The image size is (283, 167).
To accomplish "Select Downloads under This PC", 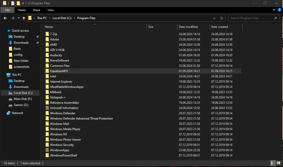I will 21,87.
